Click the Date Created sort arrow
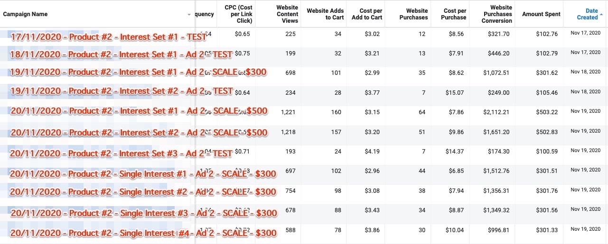 [x=601, y=15]
